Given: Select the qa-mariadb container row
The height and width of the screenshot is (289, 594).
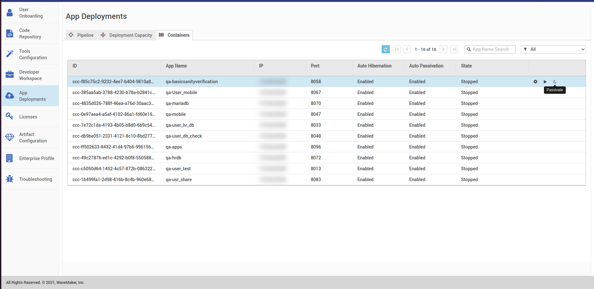Looking at the screenshot, I should (x=177, y=103).
